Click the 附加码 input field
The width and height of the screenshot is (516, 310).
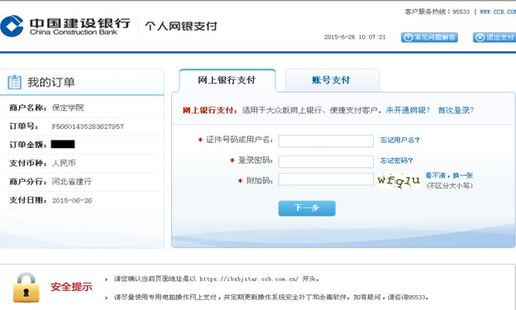[326, 179]
